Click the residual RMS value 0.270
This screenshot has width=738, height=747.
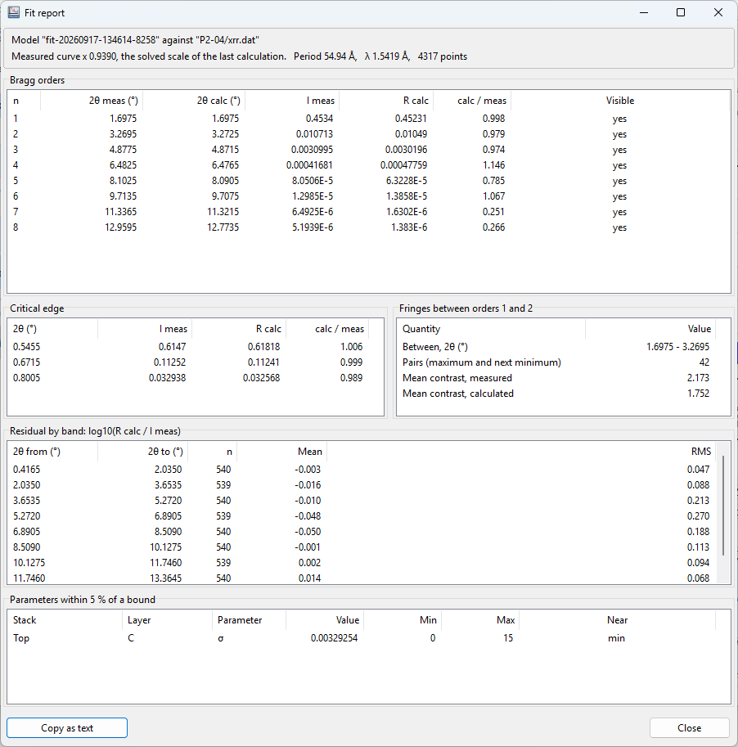tap(698, 516)
